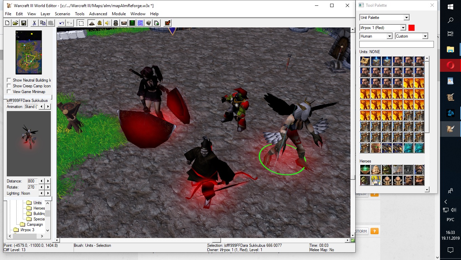Select the green-eyed elf unit in the palette
The width and height of the screenshot is (461, 260).
(x=376, y=148)
